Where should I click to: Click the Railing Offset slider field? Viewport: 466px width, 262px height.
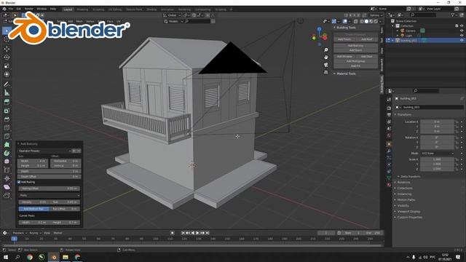pos(50,188)
